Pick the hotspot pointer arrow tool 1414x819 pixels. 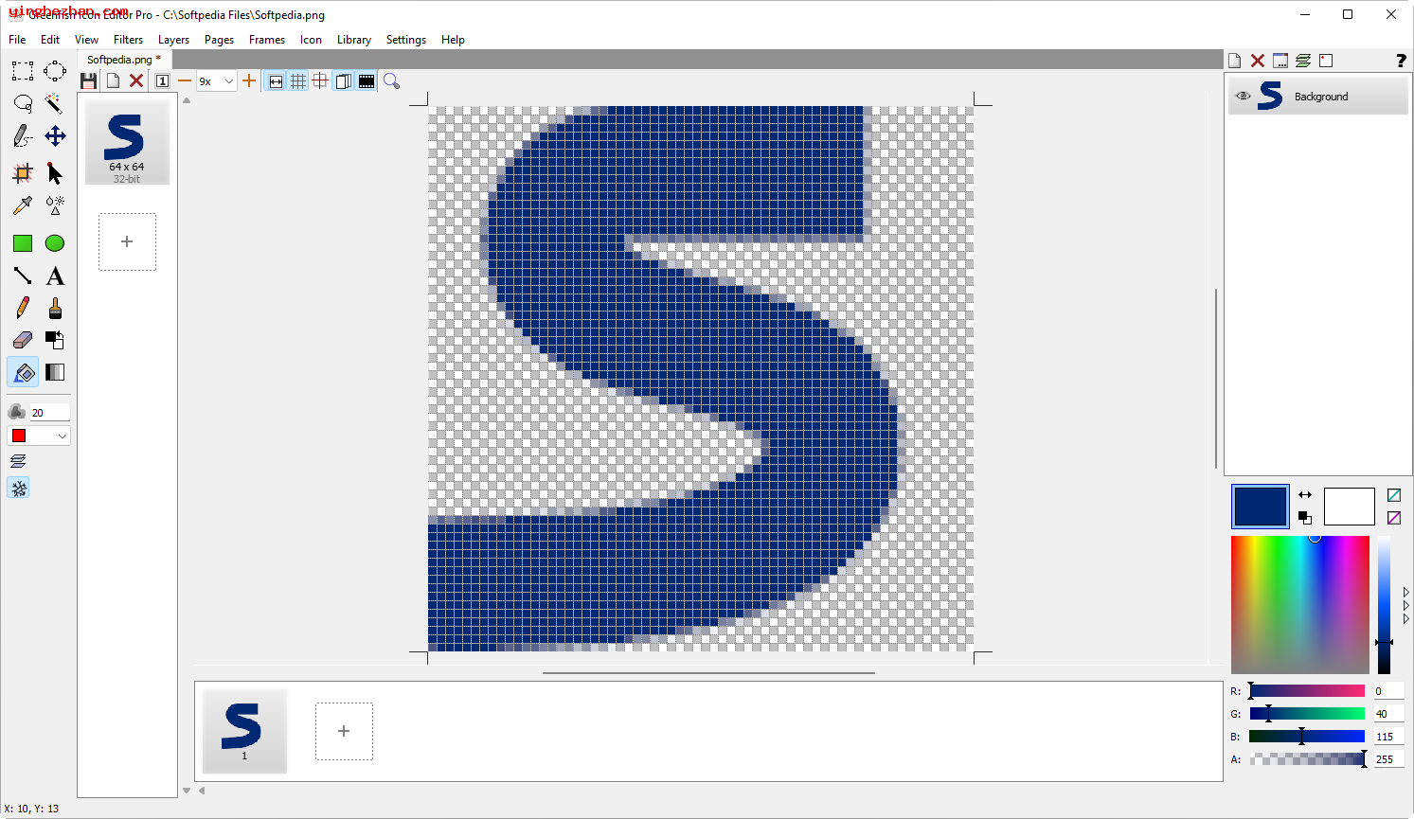pos(55,173)
